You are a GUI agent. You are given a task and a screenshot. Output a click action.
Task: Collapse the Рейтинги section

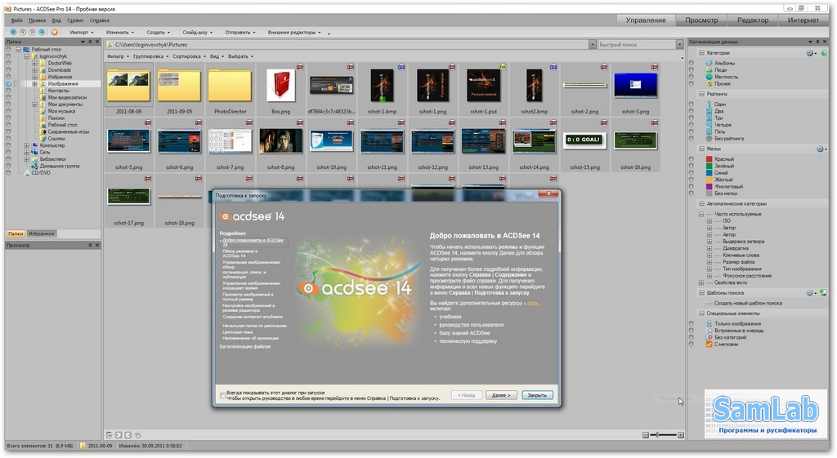click(x=702, y=95)
